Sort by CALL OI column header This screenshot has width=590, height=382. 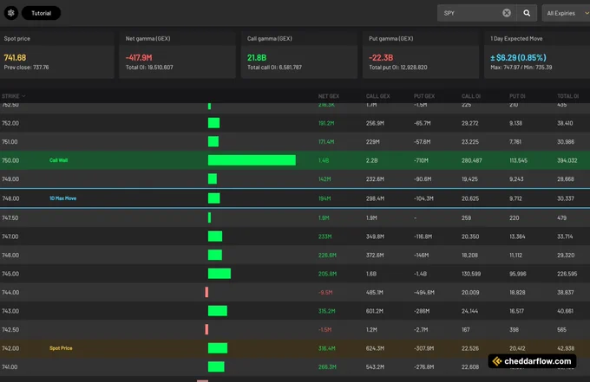(x=471, y=96)
